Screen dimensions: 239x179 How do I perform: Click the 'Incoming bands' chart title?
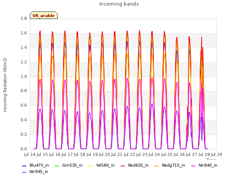(119, 4)
